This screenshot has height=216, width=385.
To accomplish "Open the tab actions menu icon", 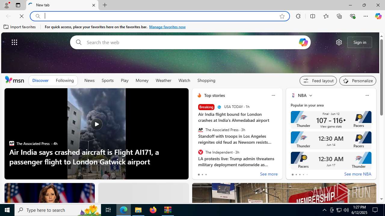I will coord(18,5).
